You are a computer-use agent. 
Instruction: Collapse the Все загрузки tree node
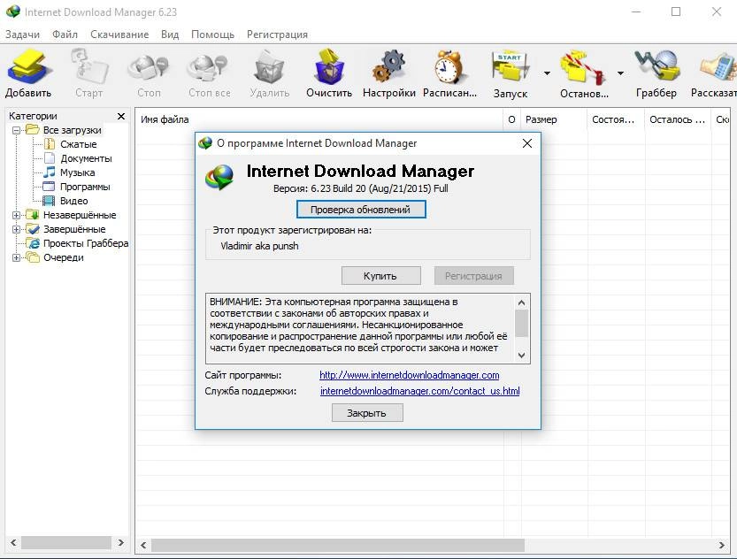(x=17, y=130)
